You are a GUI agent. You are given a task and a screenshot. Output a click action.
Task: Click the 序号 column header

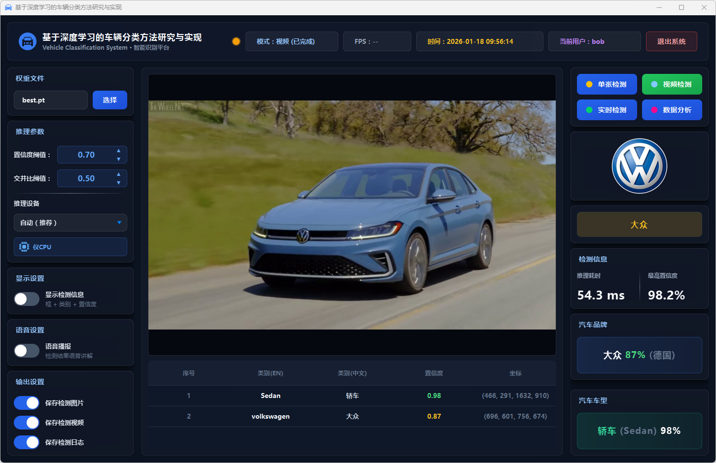tap(189, 373)
